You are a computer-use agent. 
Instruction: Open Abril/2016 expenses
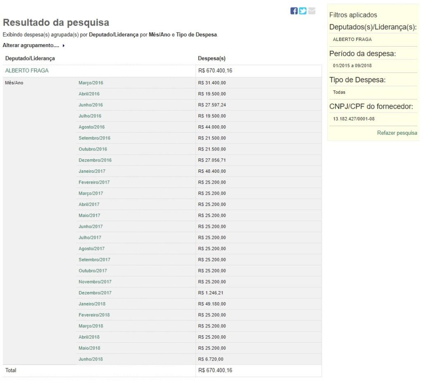[x=89, y=94]
